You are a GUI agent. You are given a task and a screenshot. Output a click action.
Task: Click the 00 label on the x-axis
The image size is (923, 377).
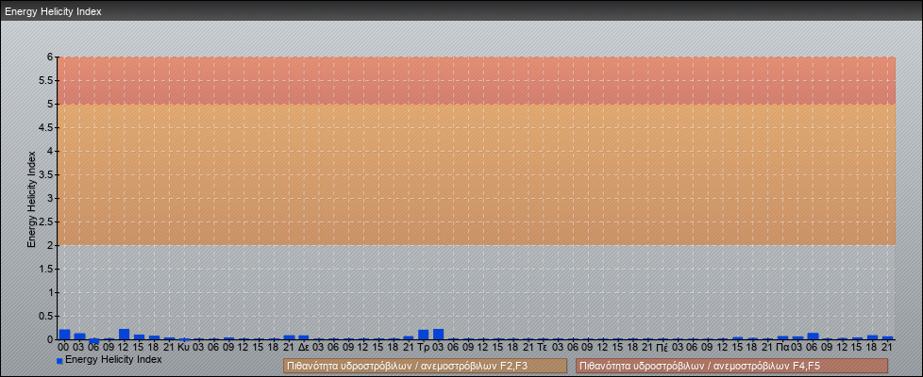pos(64,347)
